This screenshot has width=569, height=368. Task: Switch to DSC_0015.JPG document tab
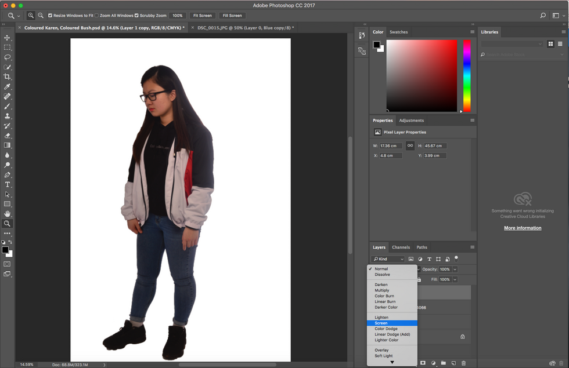245,28
